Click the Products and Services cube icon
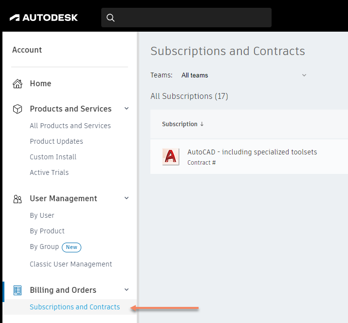The image size is (348, 323). 18,109
